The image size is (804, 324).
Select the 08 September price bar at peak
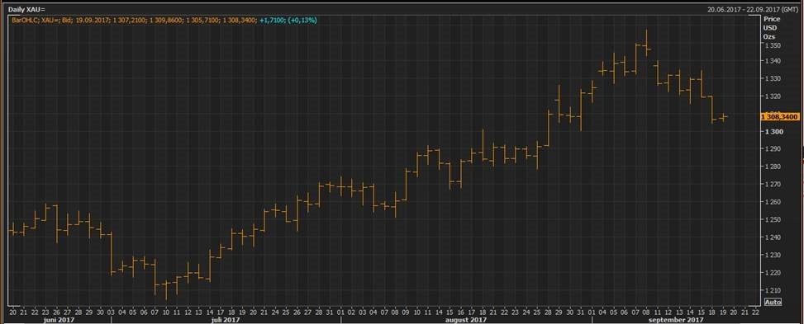pyautogui.click(x=646, y=43)
